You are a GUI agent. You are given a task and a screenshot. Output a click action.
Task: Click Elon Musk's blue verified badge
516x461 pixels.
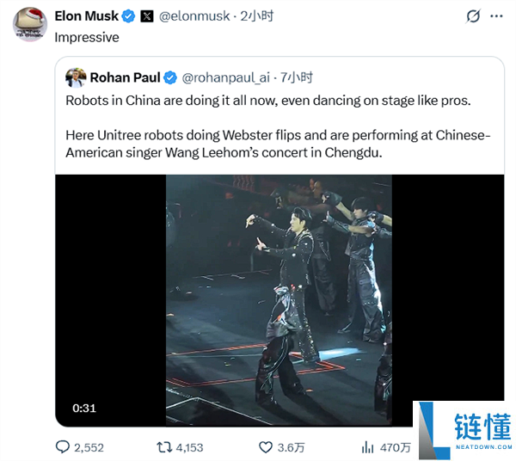pos(128,16)
